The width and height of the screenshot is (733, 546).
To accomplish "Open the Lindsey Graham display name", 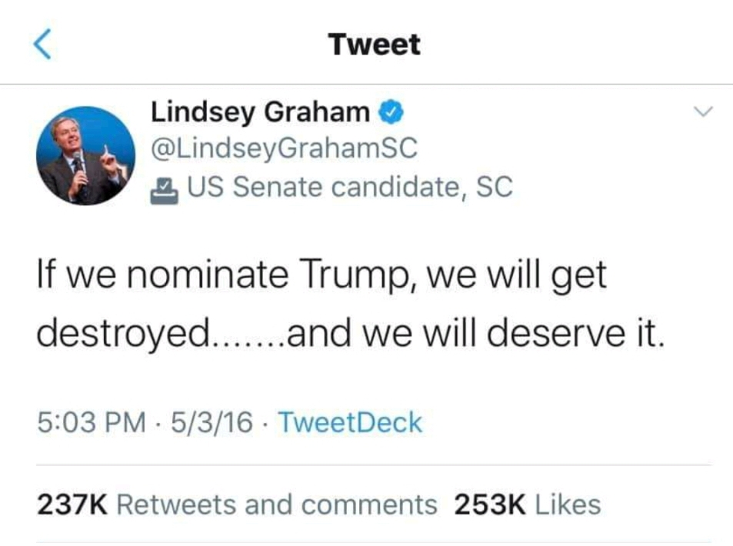I will 261,112.
